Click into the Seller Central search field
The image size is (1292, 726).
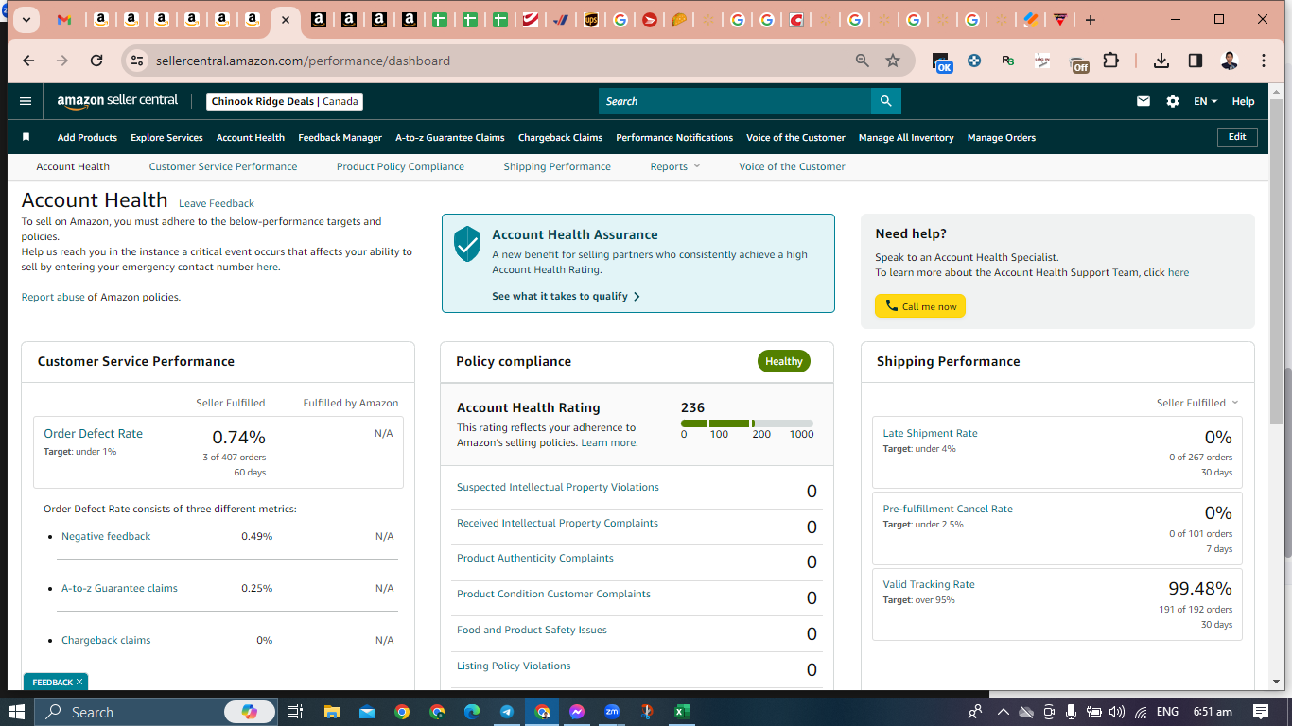[x=735, y=101]
